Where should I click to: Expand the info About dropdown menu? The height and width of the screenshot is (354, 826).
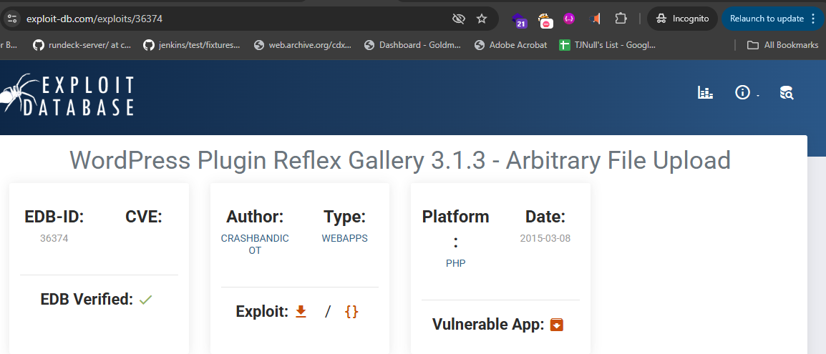coord(744,92)
